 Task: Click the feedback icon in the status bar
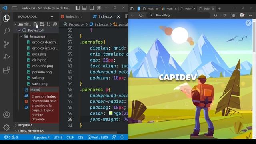114,137
